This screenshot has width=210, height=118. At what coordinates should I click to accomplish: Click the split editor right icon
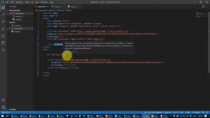[x=203, y=7]
